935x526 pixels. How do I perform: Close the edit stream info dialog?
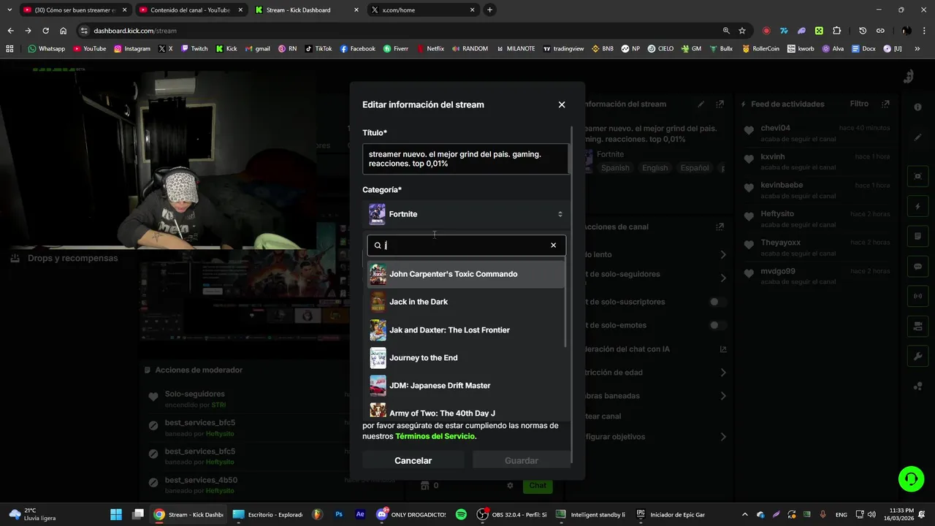pos(562,104)
